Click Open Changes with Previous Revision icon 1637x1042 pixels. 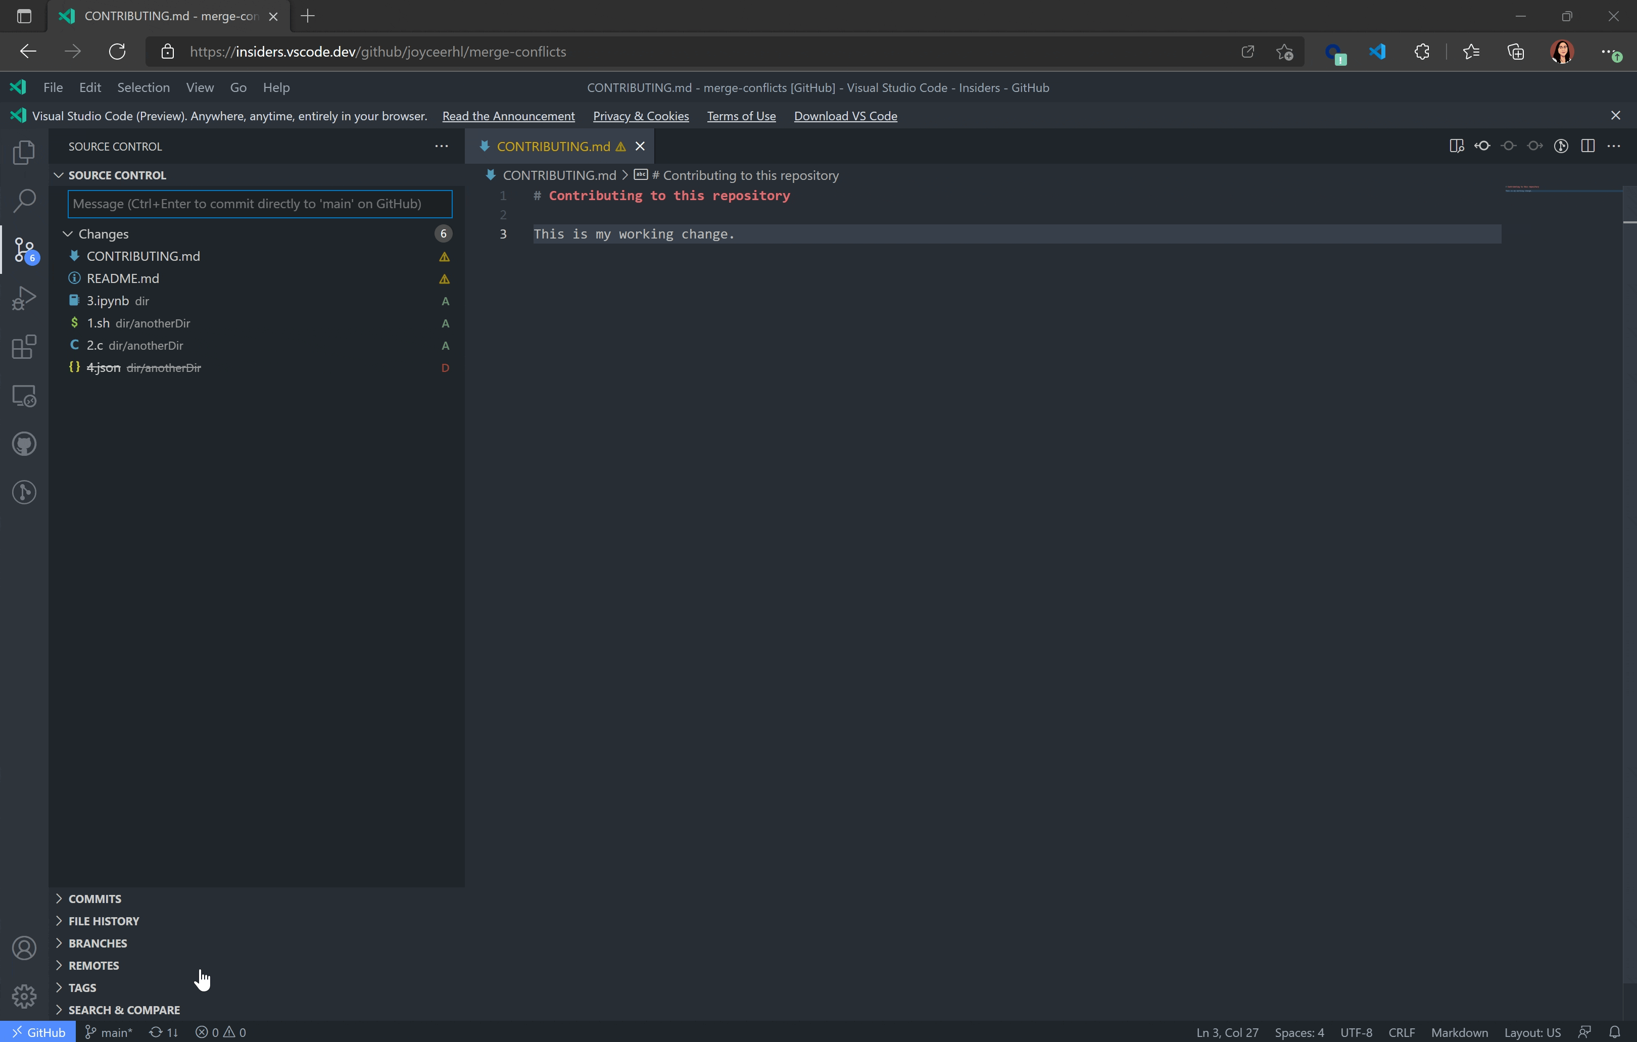(1482, 146)
